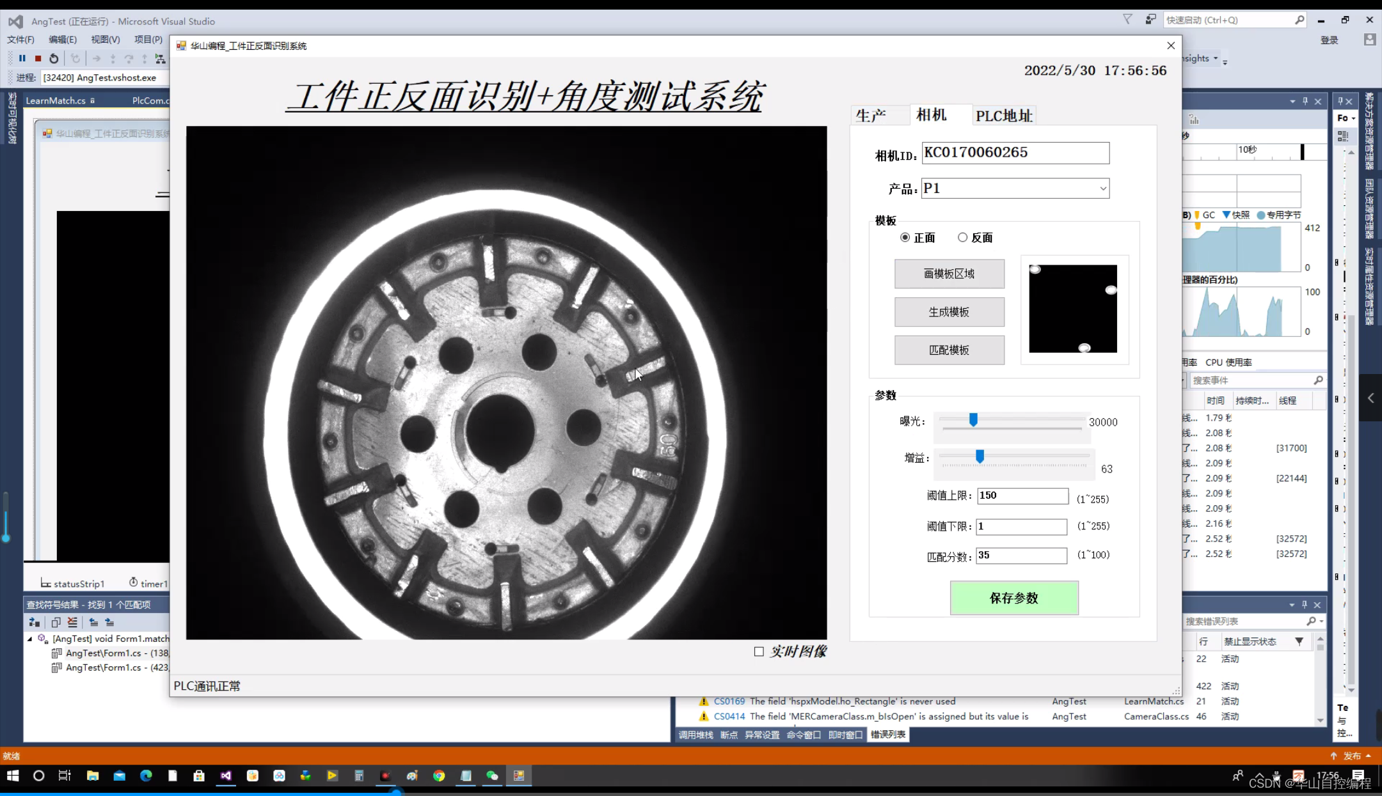Open Chrome from the taskbar
This screenshot has height=796, width=1382.
point(439,776)
